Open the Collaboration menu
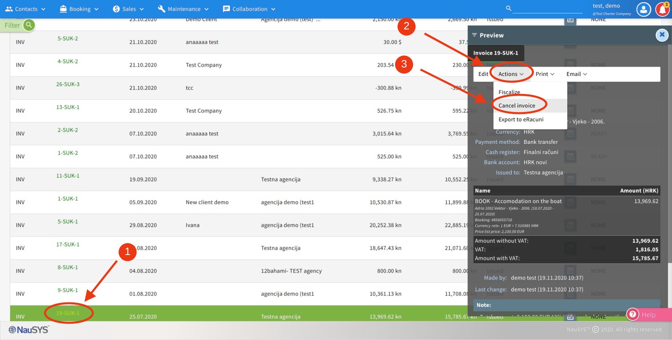Screen dimensions: 672x340 click(249, 9)
